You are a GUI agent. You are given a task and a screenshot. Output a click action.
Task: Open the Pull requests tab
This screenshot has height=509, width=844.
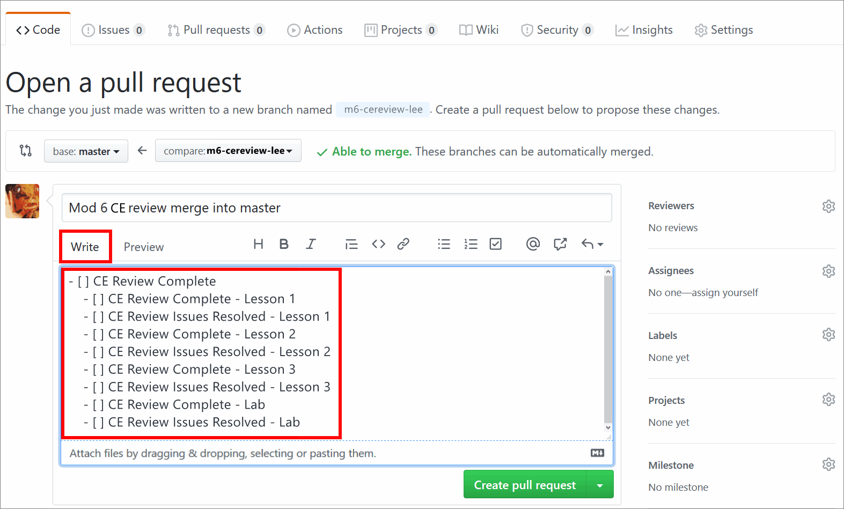click(216, 30)
